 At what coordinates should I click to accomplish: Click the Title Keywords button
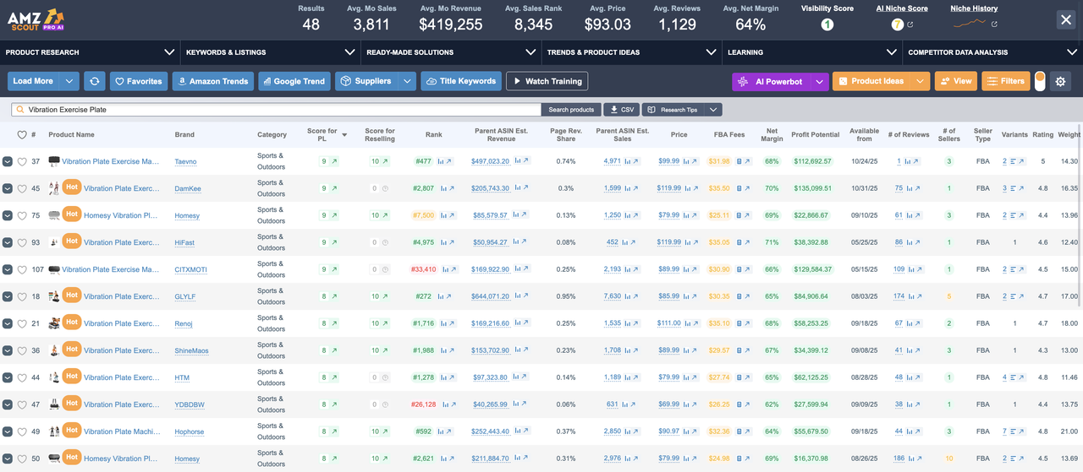click(461, 81)
